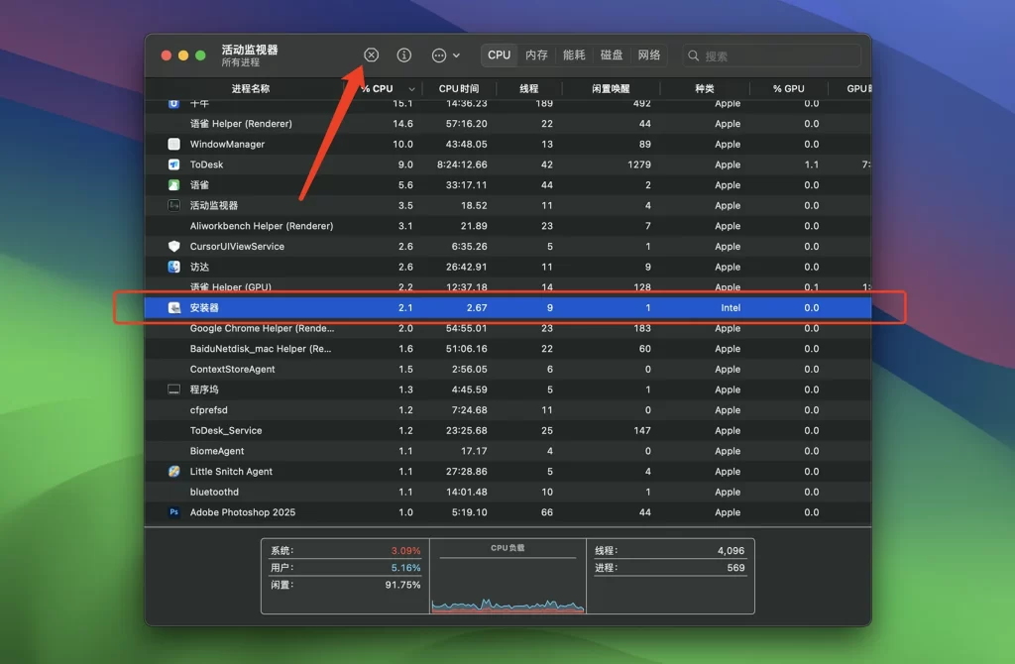This screenshot has width=1015, height=664.
Task: Click the 安装器 installer icon
Action: 173,308
